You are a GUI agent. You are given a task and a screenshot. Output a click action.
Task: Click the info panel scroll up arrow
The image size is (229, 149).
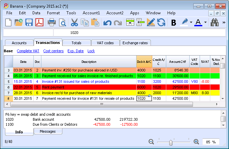coord(223,113)
